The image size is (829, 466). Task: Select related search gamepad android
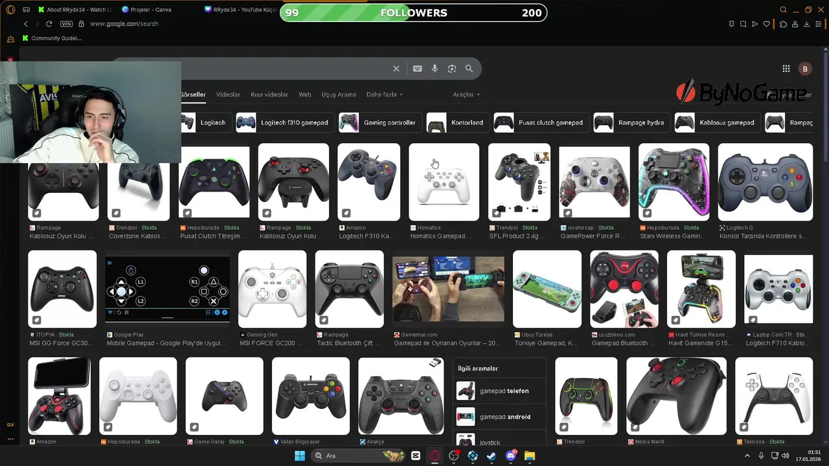coord(499,417)
